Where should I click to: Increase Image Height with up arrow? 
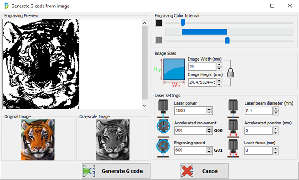219,80
